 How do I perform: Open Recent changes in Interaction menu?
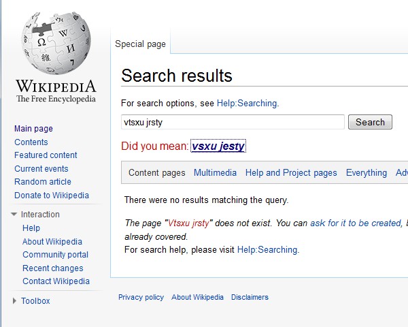coord(53,268)
